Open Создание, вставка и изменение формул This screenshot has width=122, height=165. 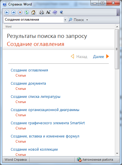coord(45,136)
